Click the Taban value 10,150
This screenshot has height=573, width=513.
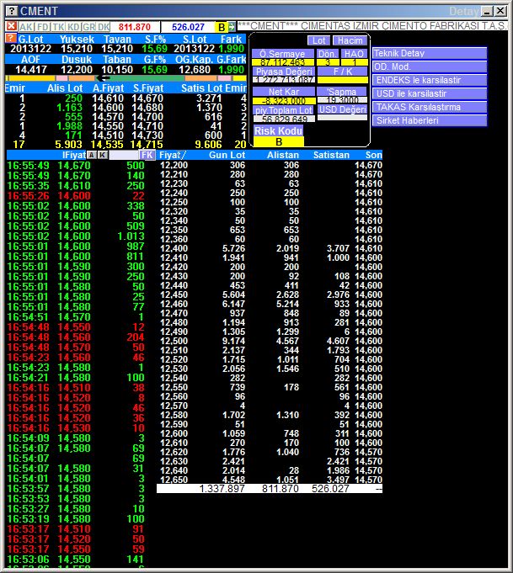[x=117, y=70]
